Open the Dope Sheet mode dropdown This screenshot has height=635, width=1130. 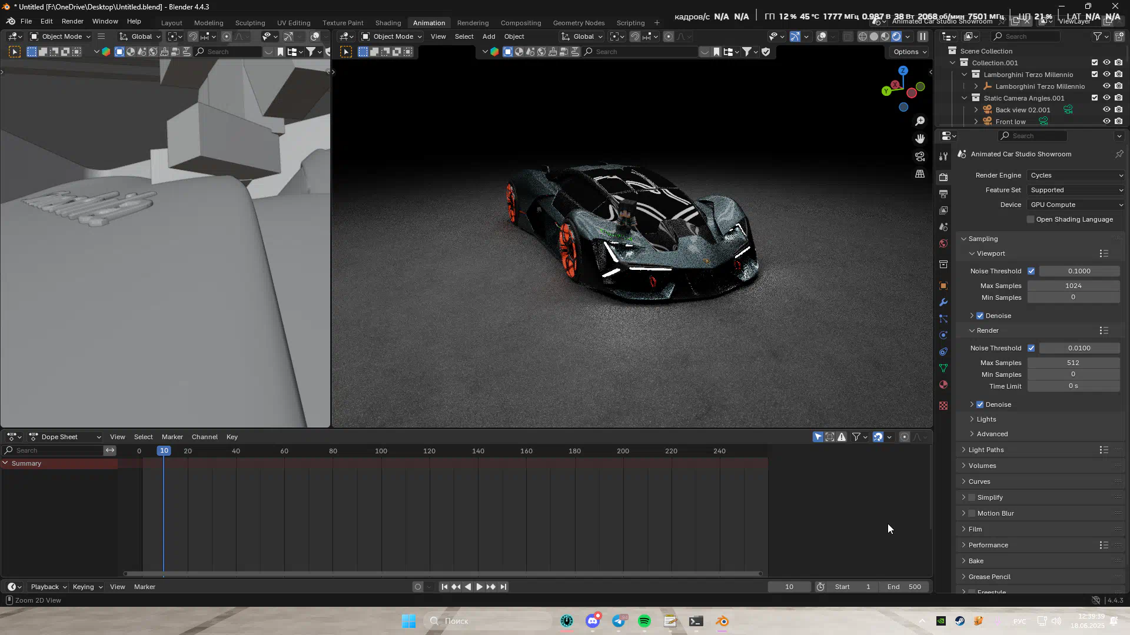click(65, 437)
